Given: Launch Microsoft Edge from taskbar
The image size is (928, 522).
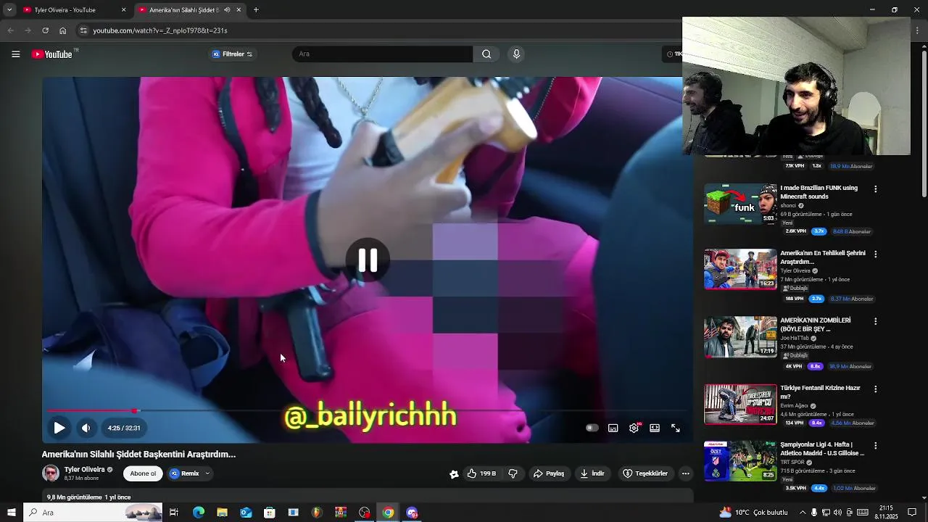Looking at the screenshot, I should pos(198,513).
